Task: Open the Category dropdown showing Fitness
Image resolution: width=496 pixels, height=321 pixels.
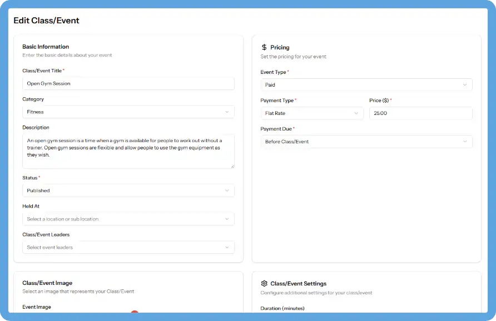Action: pos(128,112)
